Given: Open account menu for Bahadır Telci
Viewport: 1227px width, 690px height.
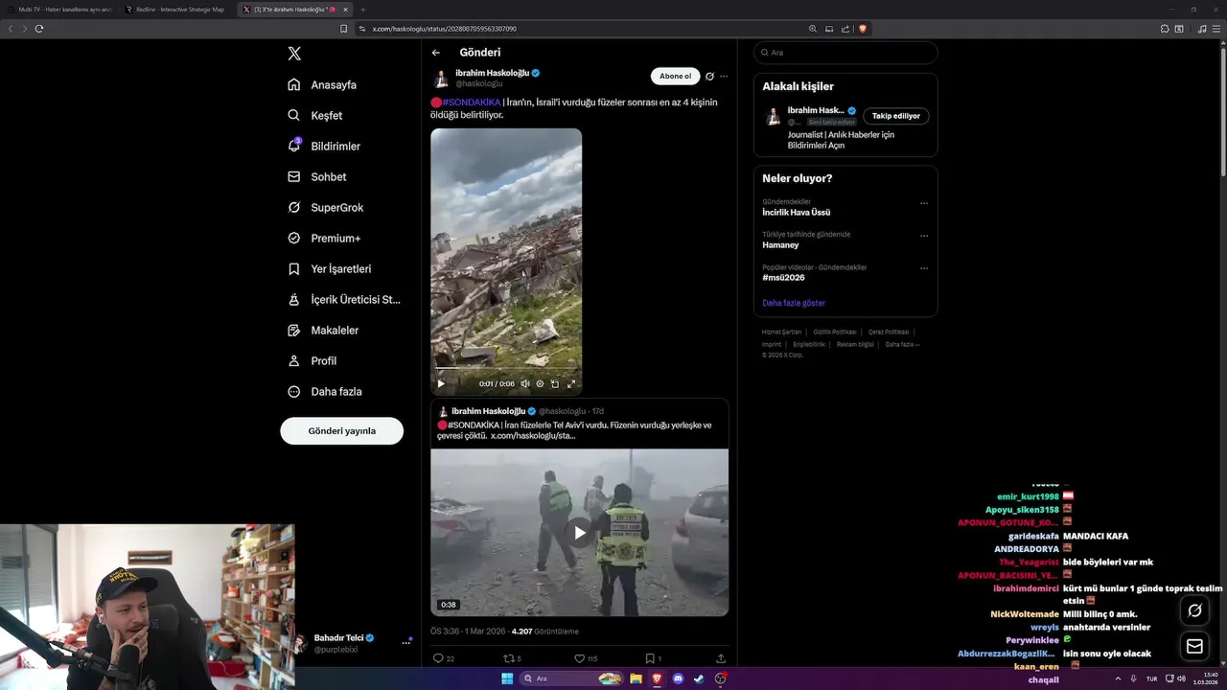Looking at the screenshot, I should [x=405, y=642].
